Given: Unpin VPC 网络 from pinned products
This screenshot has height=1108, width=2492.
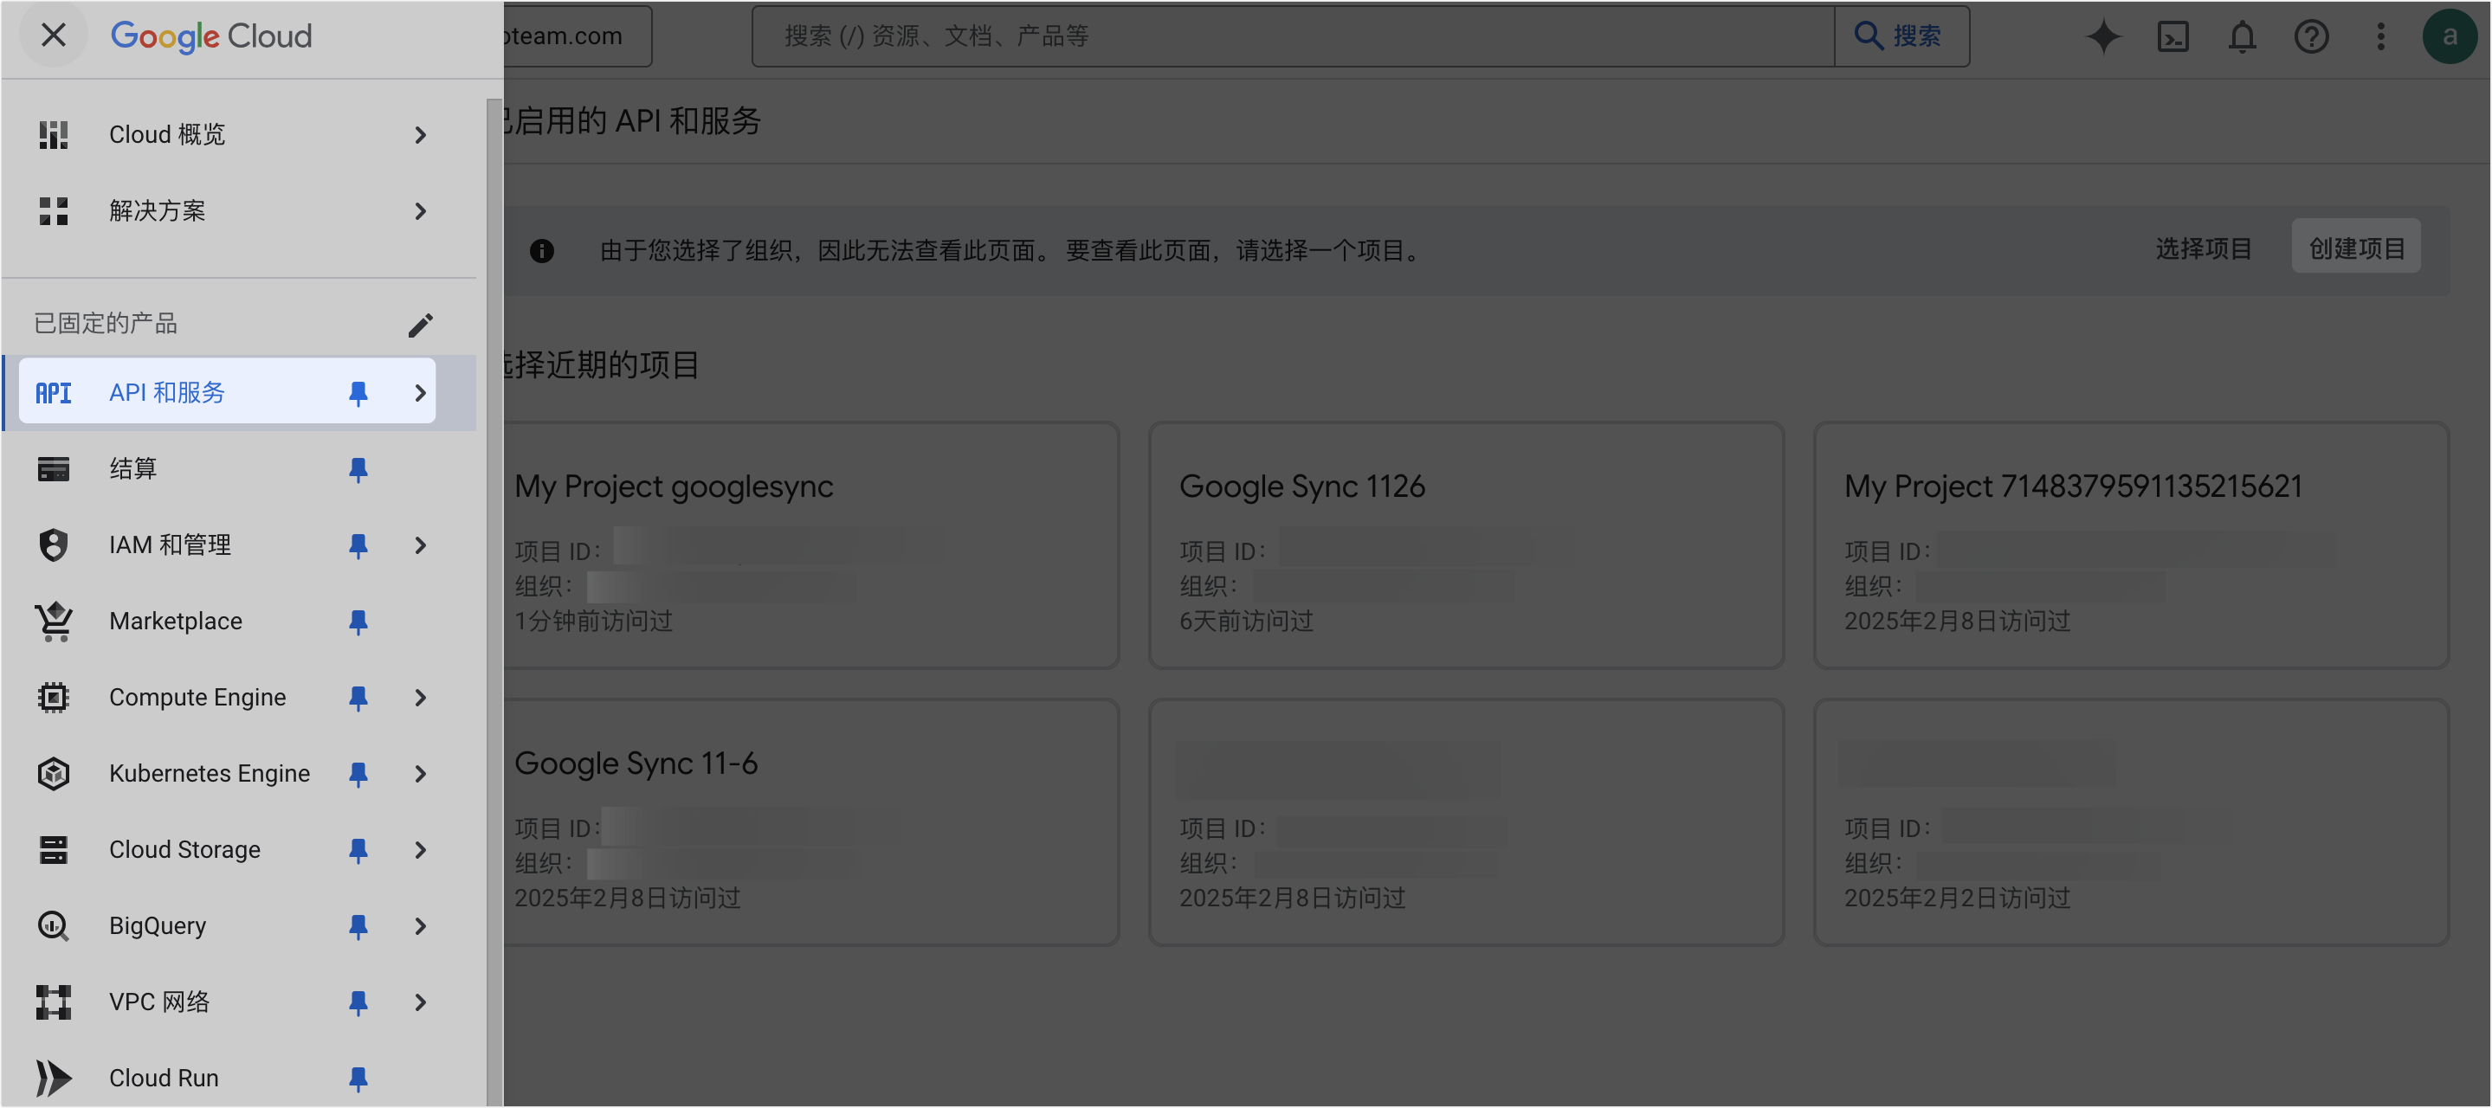Looking at the screenshot, I should (358, 1002).
